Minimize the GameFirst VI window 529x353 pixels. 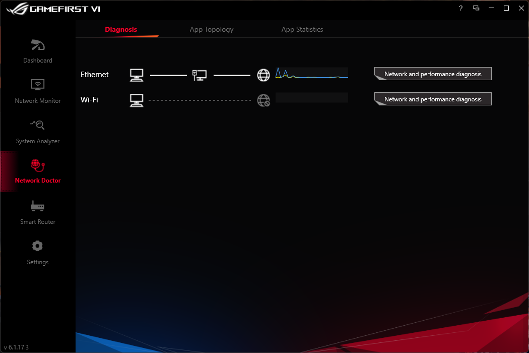point(491,8)
